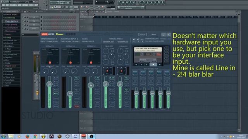Image resolution: width=248 pixels, height=139 pixels.
Task: Click FL Studio transport stop button
Action: point(59,7)
